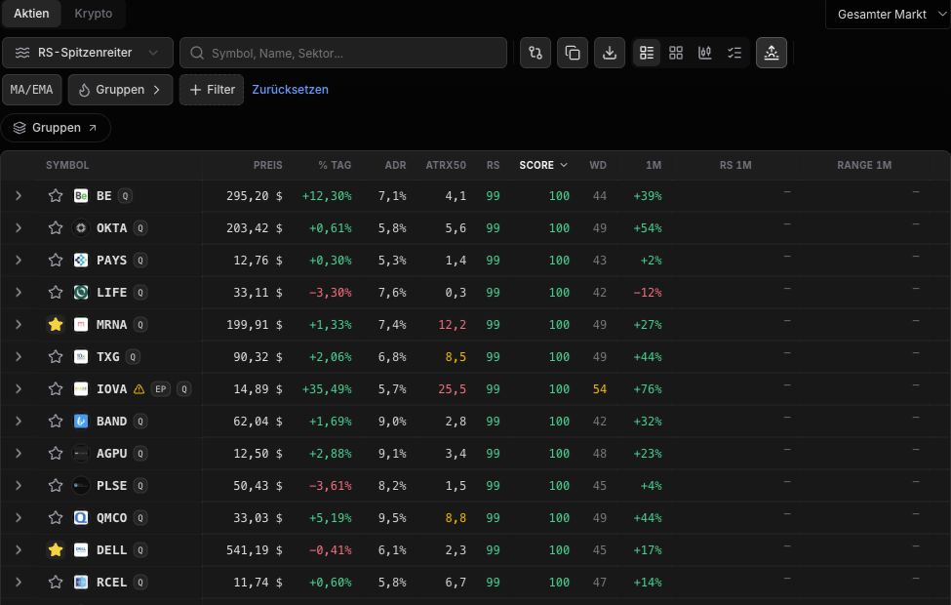This screenshot has width=951, height=605.
Task: Click LIFE 1M value -12%
Action: point(647,293)
